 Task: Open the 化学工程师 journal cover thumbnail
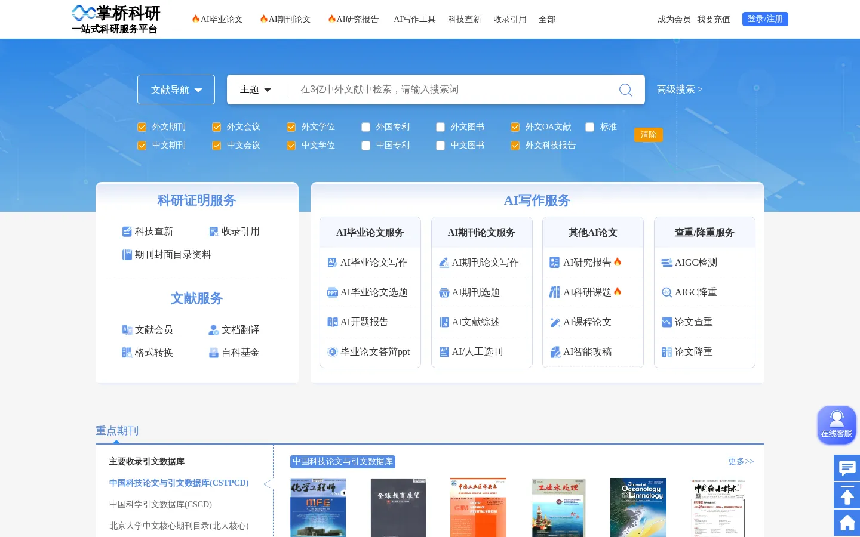click(x=318, y=507)
